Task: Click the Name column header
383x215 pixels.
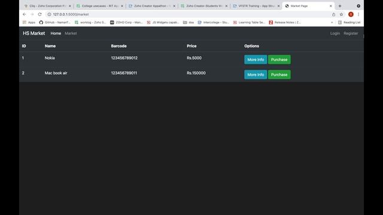Action: point(50,46)
